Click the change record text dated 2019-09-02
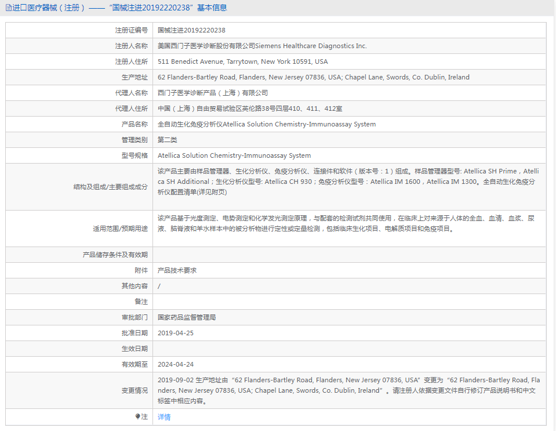 pyautogui.click(x=349, y=390)
